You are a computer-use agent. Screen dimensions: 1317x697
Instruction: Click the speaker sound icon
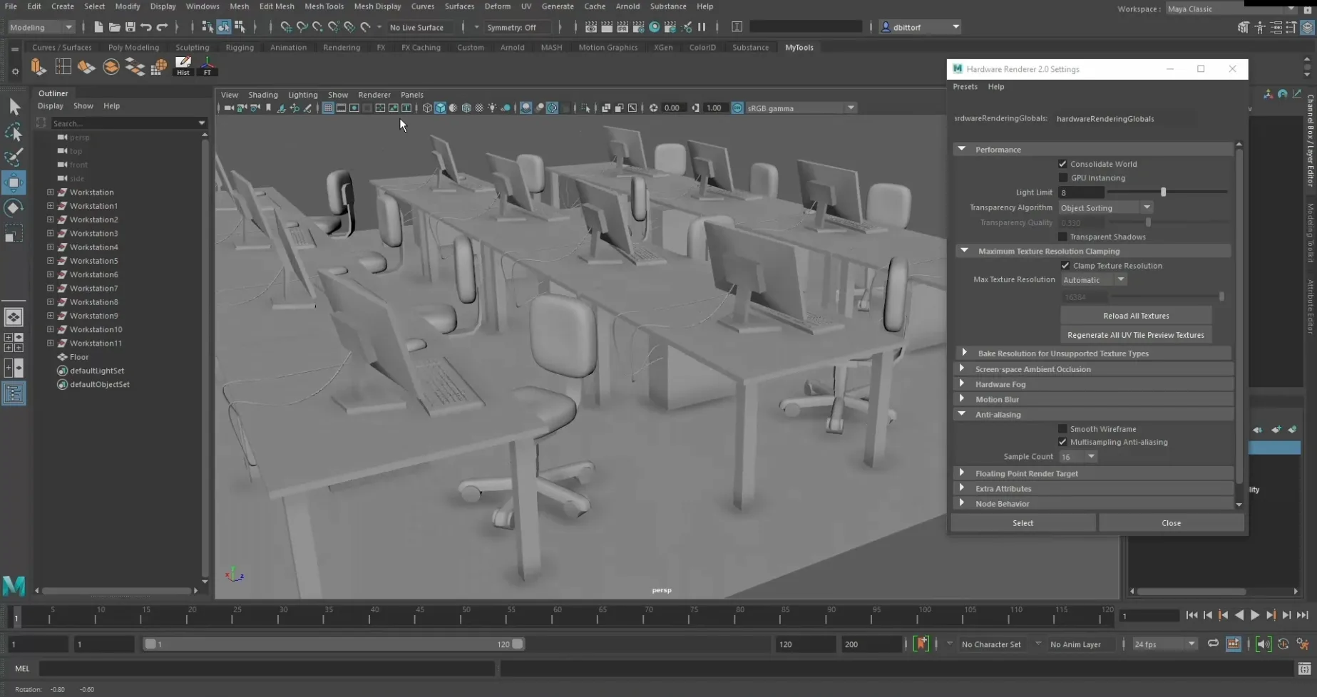pyautogui.click(x=1263, y=644)
